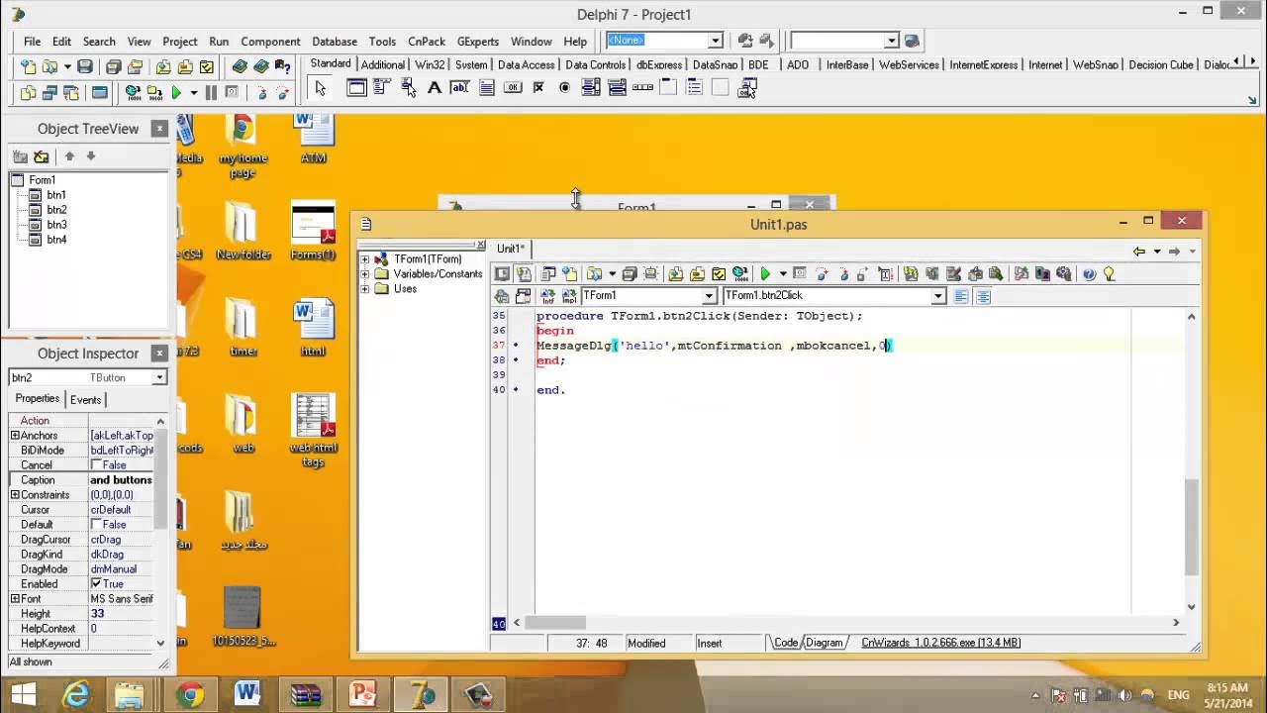
Task: Expand the Anchors property
Action: [x=15, y=436]
